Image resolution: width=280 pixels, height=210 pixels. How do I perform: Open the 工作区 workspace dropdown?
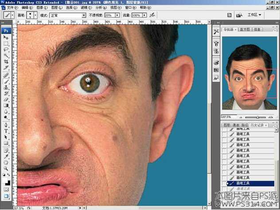(254, 15)
